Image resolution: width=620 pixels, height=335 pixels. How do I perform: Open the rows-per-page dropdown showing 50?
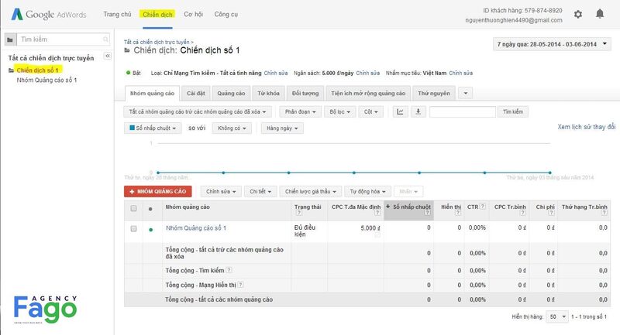click(556, 317)
